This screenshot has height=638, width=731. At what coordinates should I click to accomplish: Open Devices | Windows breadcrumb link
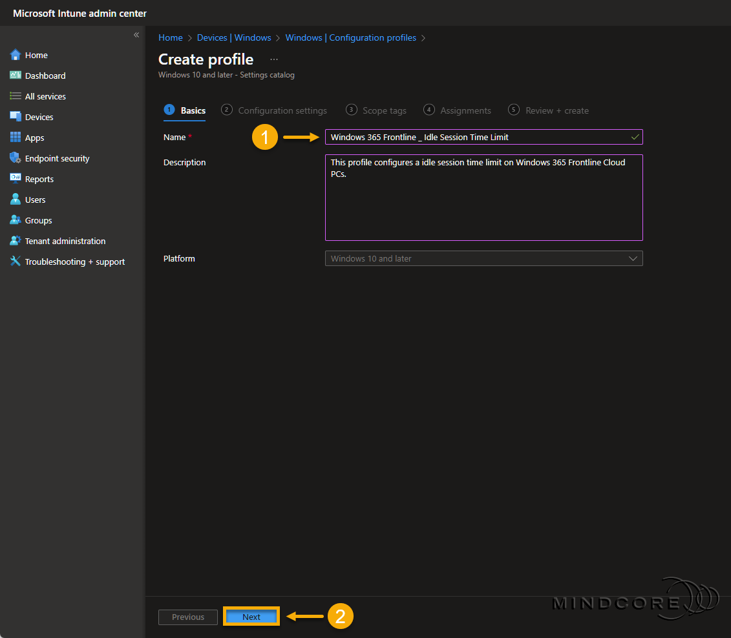click(x=234, y=37)
